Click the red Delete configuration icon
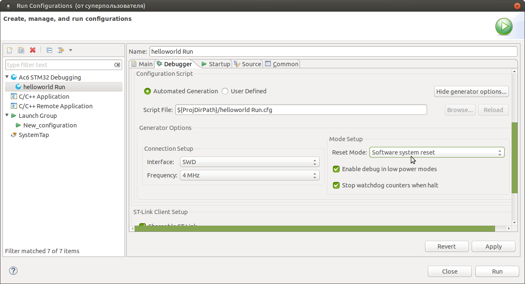This screenshot has width=525, height=284. click(32, 50)
